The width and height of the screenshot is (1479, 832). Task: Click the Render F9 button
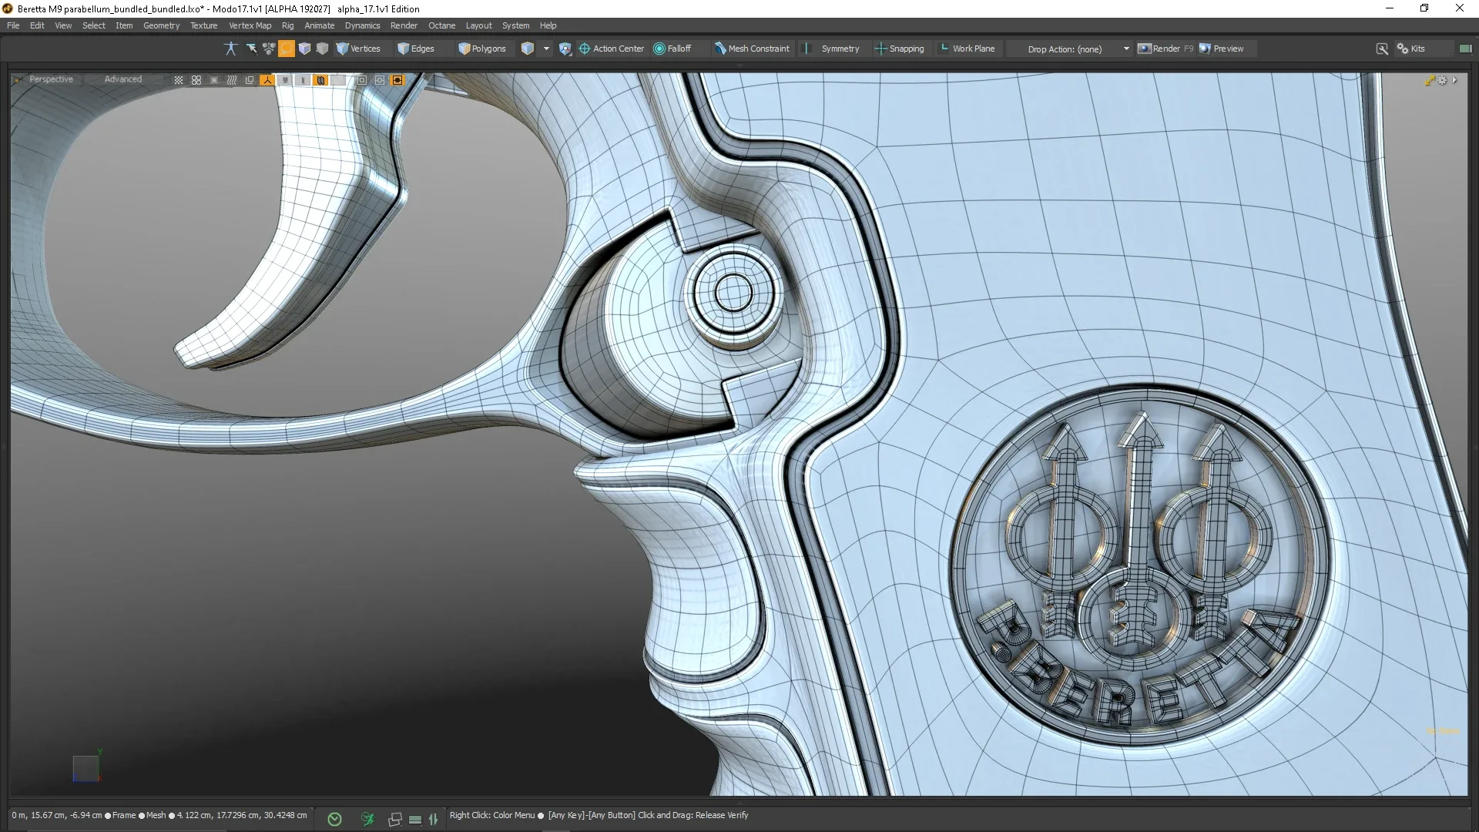(1165, 49)
